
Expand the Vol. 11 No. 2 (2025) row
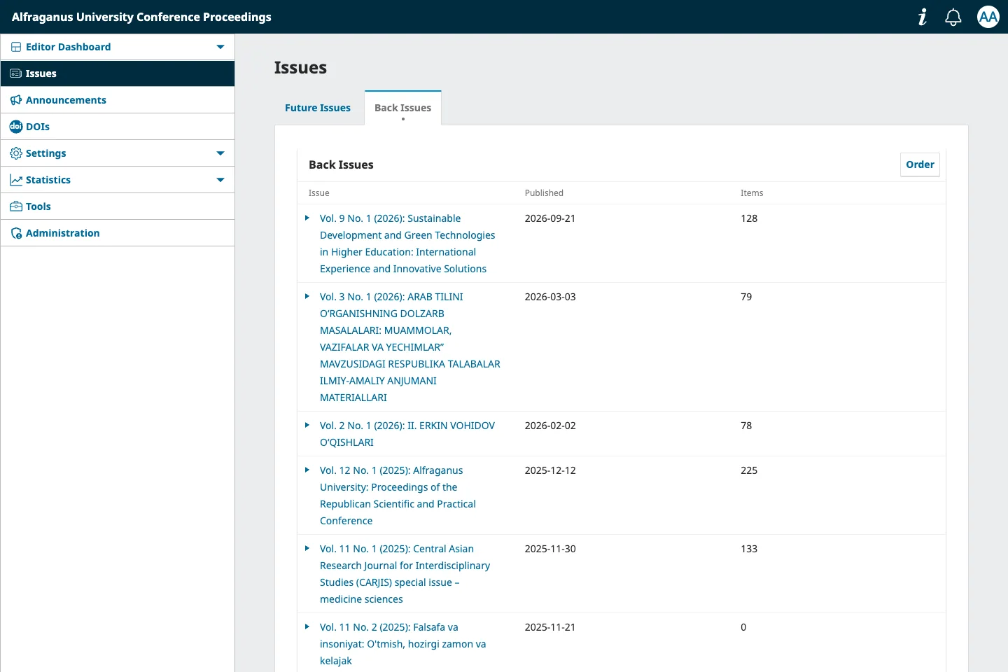pos(307,627)
